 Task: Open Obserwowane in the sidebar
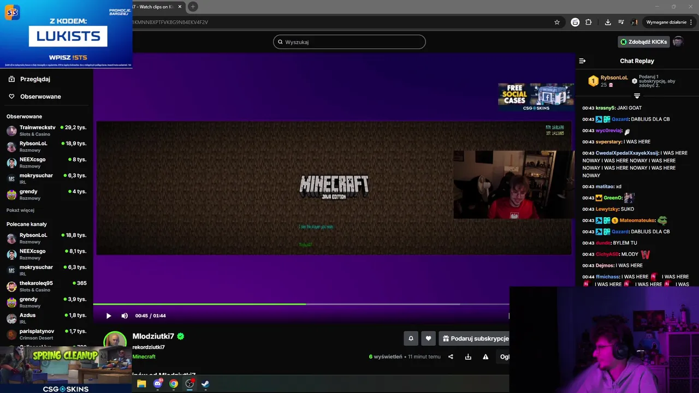[40, 97]
